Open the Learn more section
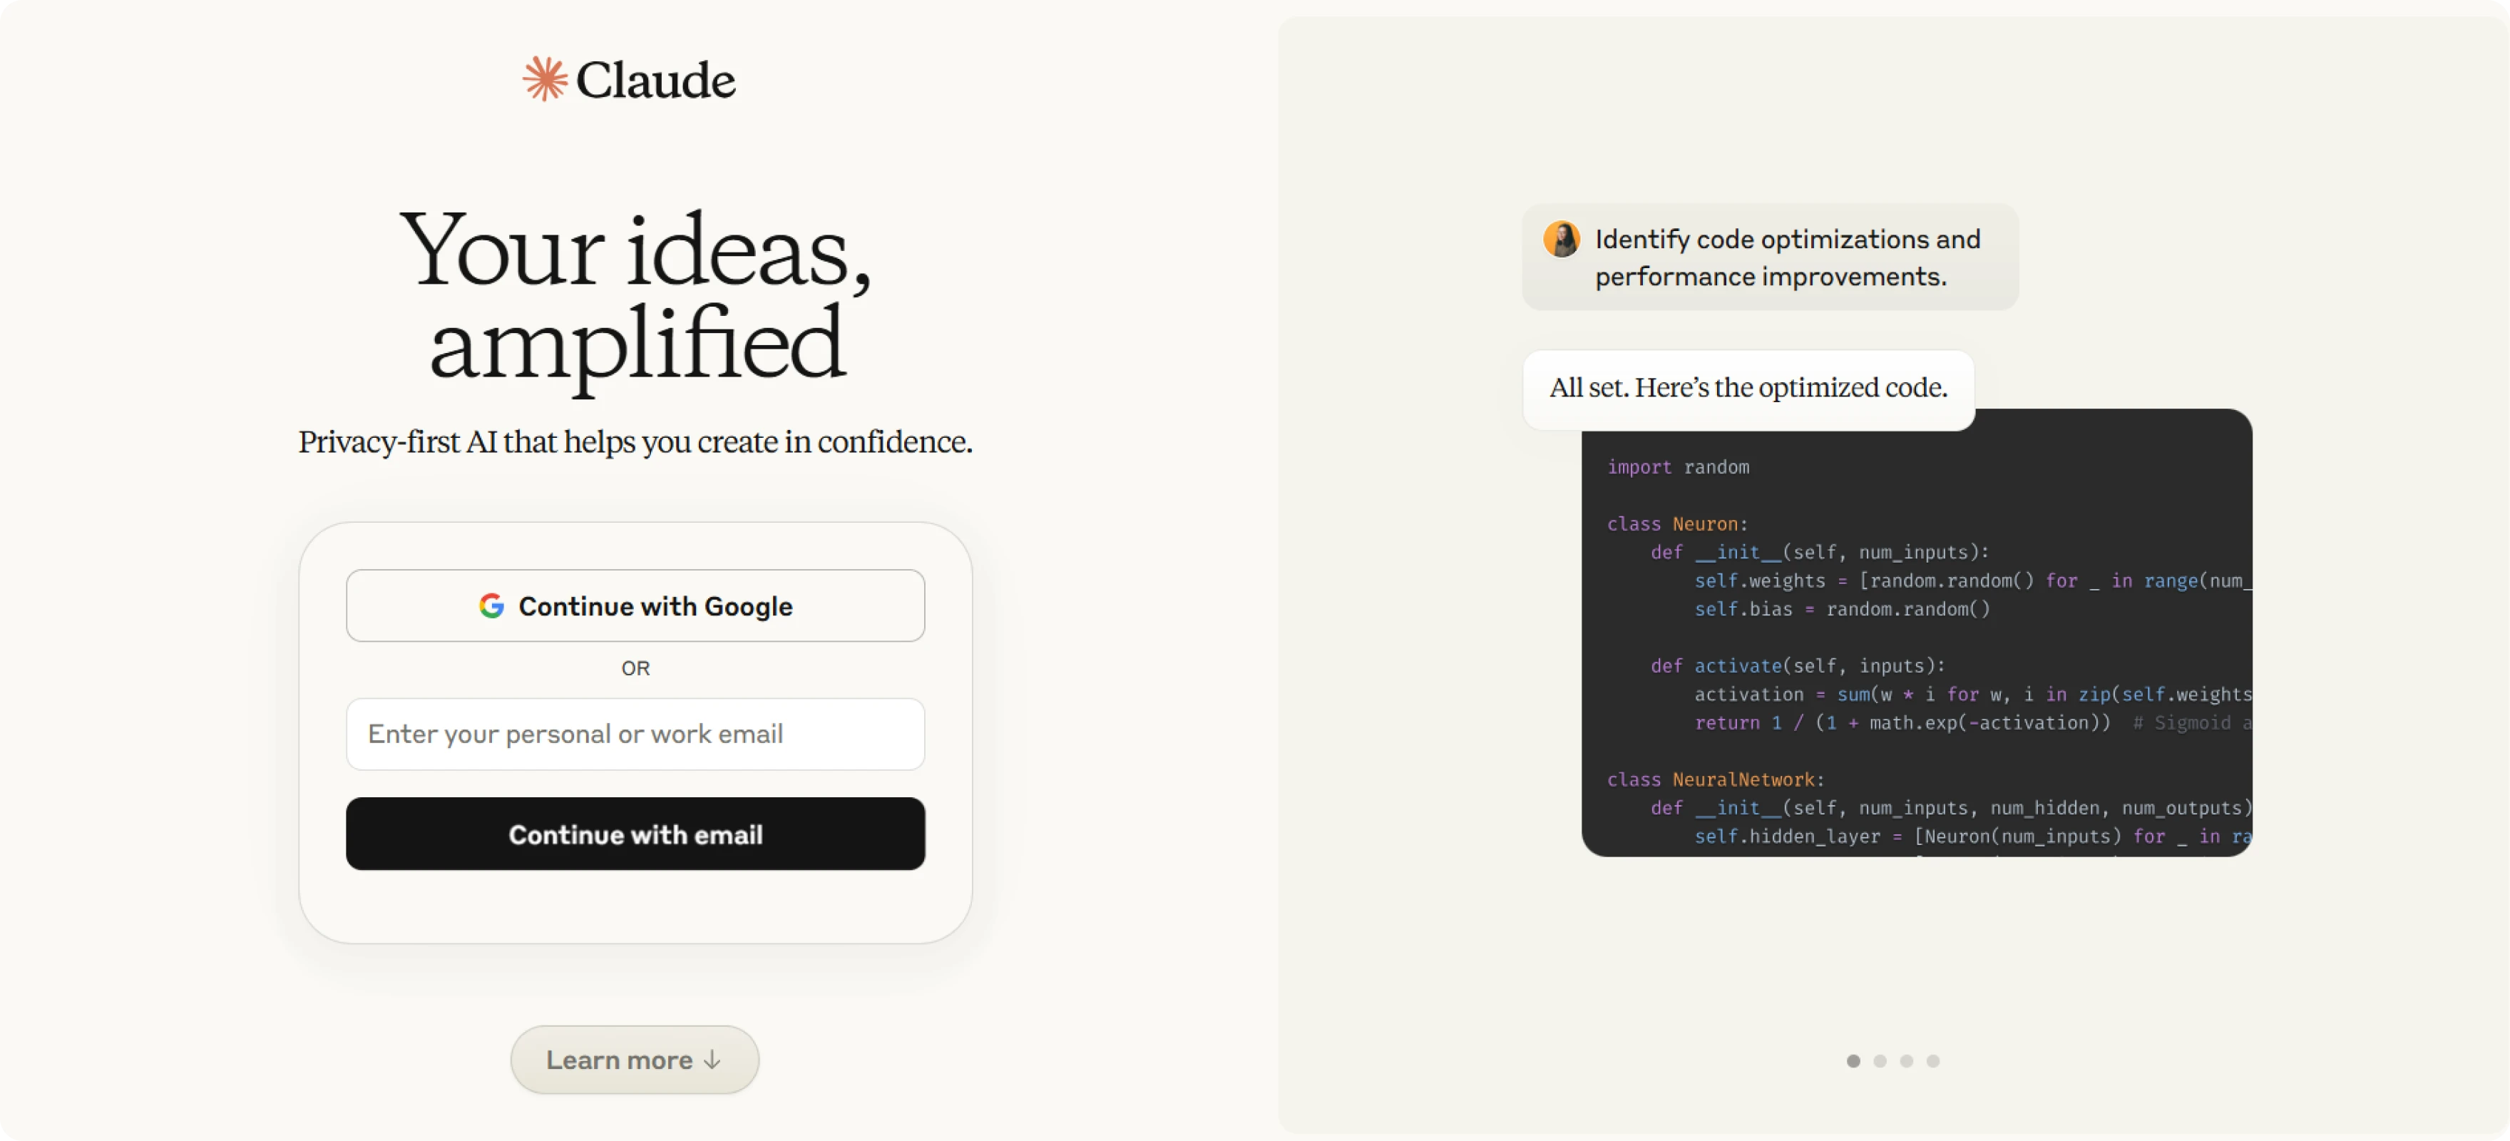 point(635,1060)
